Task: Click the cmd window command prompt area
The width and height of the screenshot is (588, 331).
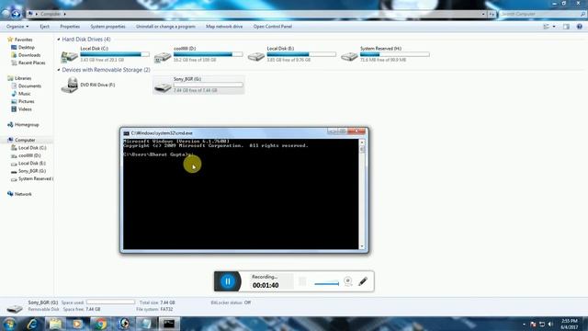Action: [241, 194]
